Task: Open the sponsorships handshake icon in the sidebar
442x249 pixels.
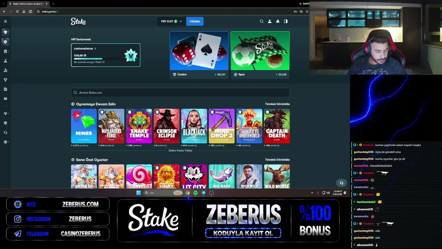Action: 5,113
